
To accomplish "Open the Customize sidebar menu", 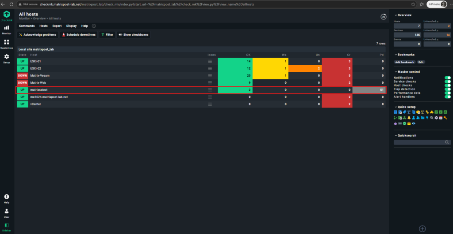I will click(x=6, y=44).
